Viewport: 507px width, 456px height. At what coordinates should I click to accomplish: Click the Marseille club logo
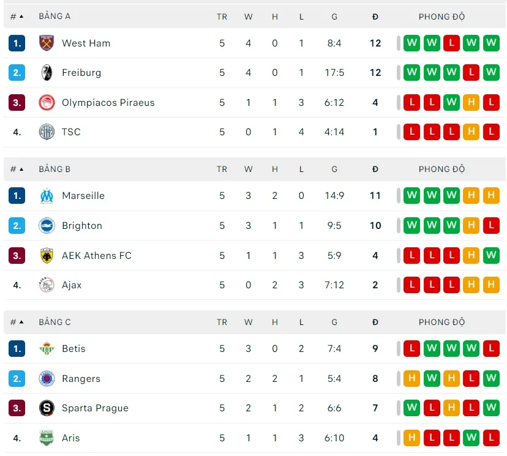[x=47, y=196]
